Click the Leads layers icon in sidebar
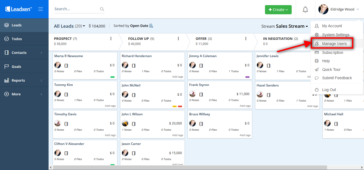This screenshot has height=170, width=364. 7,25
